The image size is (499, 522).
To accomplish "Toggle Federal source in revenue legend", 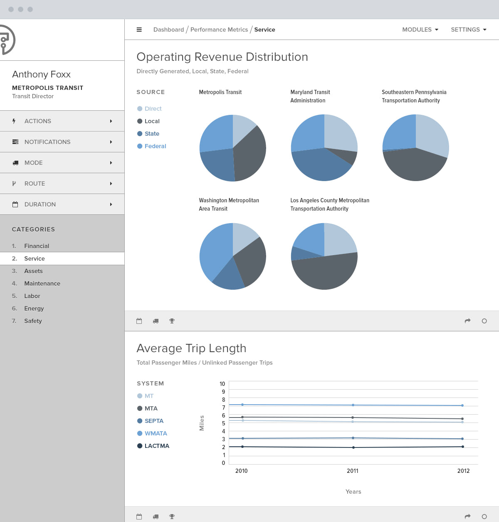I will [152, 146].
